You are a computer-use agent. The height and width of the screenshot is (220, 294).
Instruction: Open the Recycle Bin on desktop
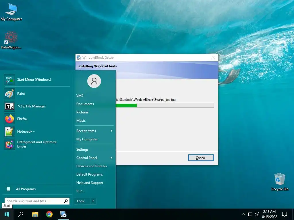click(x=280, y=182)
